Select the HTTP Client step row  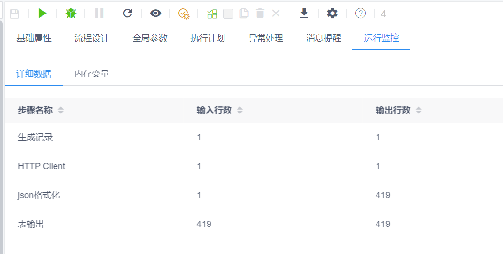click(x=42, y=166)
